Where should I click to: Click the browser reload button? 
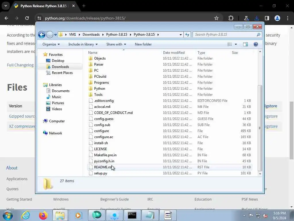tap(27, 18)
